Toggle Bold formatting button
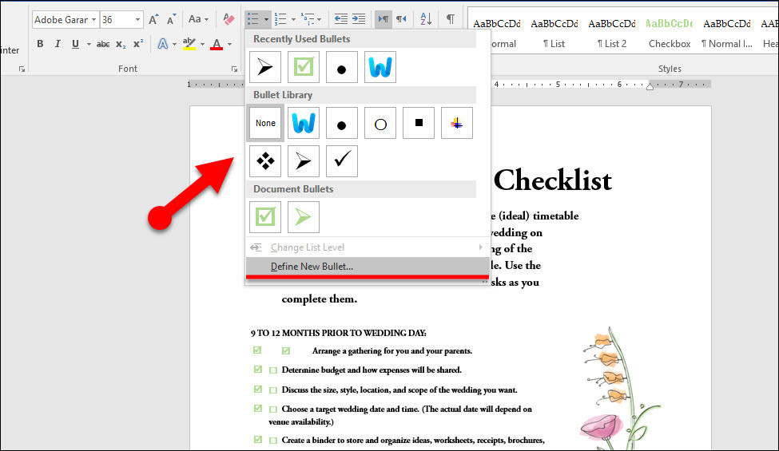This screenshot has height=451, width=779. [x=40, y=44]
